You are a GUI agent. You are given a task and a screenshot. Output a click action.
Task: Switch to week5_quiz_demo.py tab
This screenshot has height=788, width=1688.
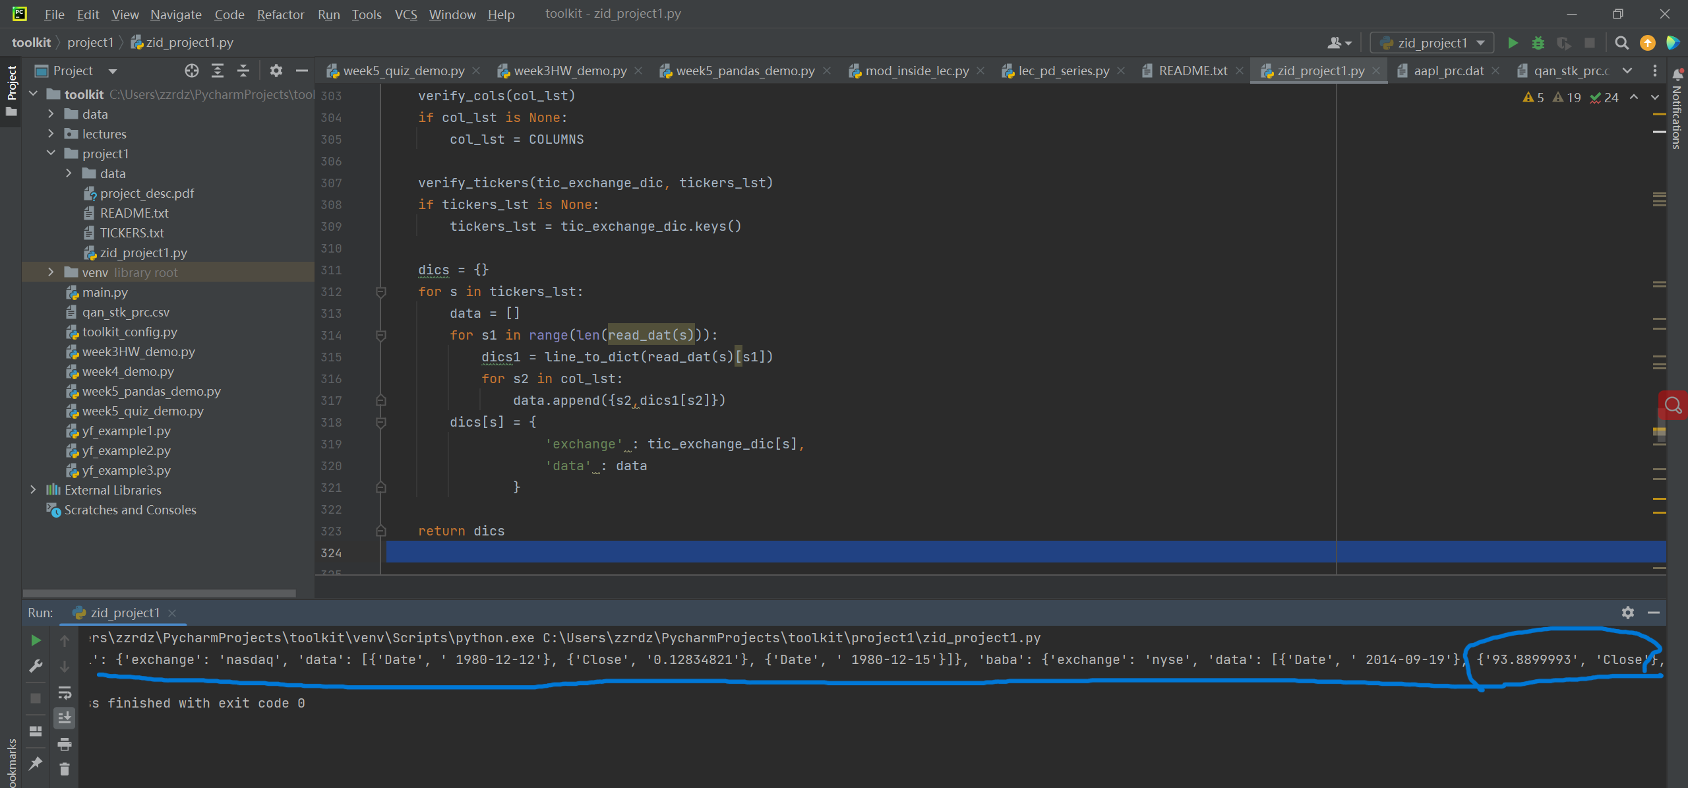click(404, 71)
